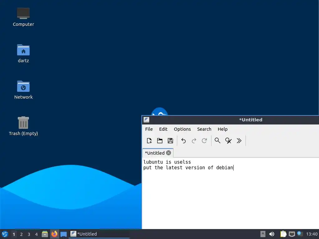Select the Trash (Empty) desktop icon
The height and width of the screenshot is (239, 319).
coord(23,126)
